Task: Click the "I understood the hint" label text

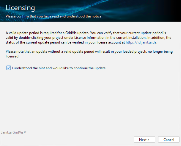Action: [x=59, y=68]
